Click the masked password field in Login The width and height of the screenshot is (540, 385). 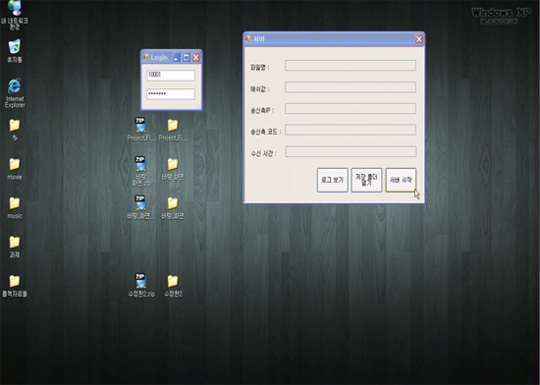click(171, 94)
